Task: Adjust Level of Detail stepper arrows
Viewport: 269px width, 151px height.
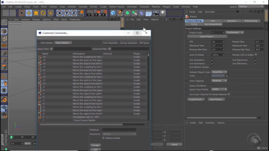Action: (223, 55)
